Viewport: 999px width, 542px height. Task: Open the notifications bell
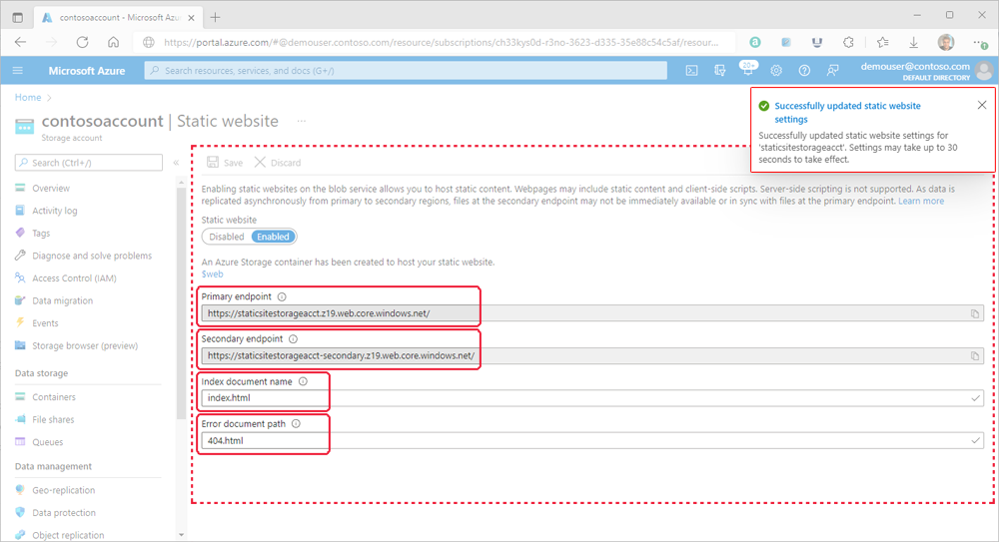748,70
